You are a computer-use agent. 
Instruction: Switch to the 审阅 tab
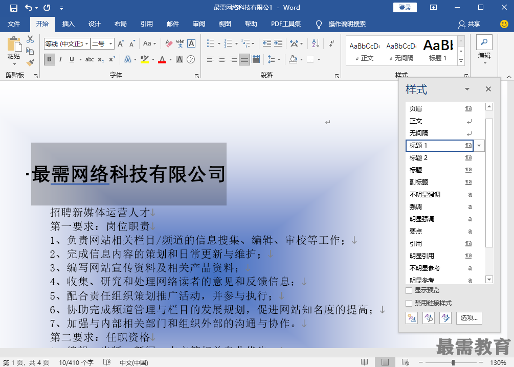(198, 24)
